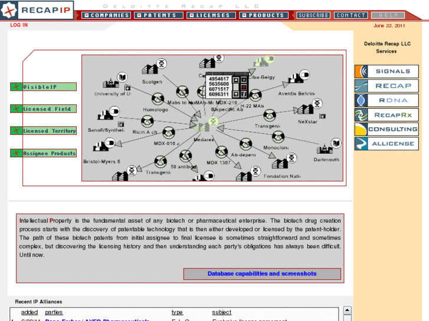Open the PATENTS dropdown menu
The image size is (429, 321).
pos(159,15)
